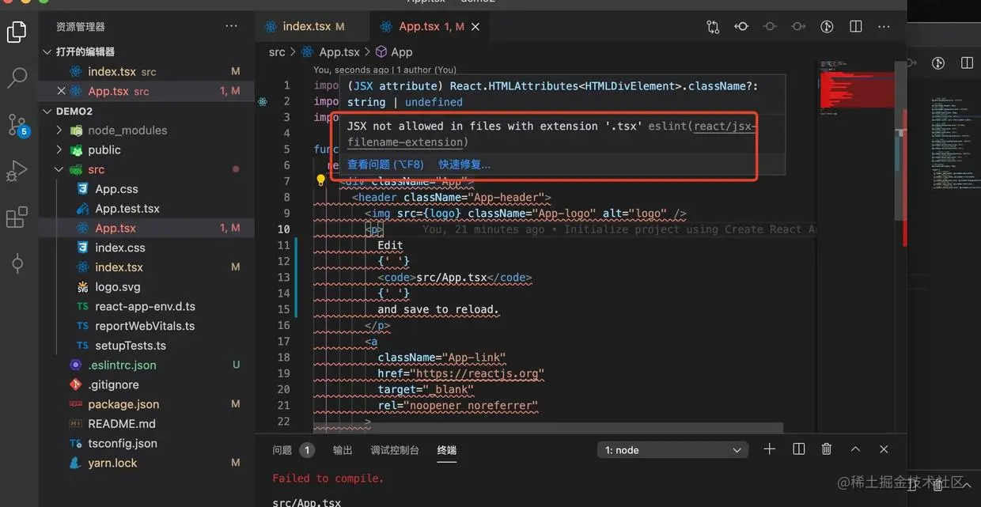981x507 pixels.
Task: Click 快速修复... link in hover tooltip
Action: 464,165
